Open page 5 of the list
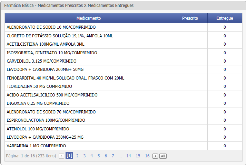This screenshot has height=166, width=247. pos(99,156)
